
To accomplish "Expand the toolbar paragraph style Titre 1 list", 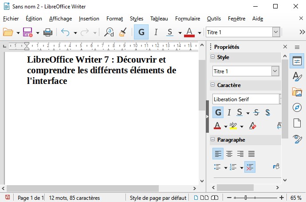I will (276, 32).
